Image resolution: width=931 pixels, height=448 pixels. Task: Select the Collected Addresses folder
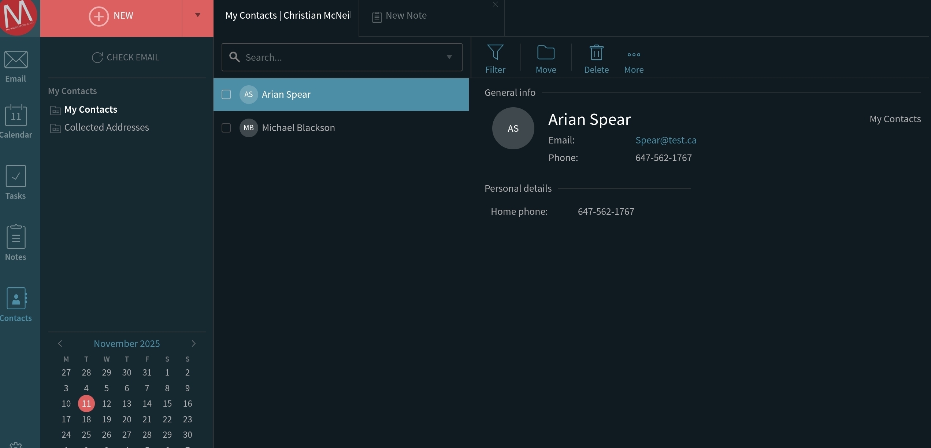tap(106, 127)
